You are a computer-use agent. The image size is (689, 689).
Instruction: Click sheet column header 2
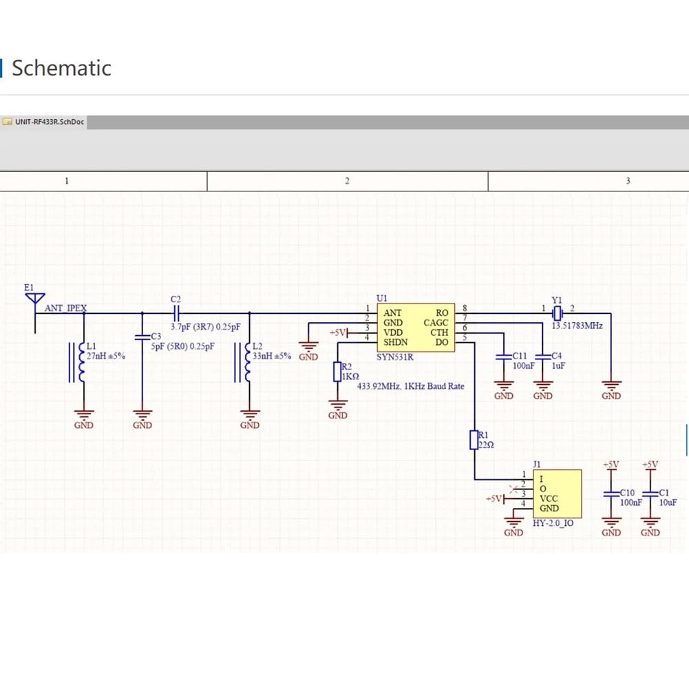pyautogui.click(x=347, y=181)
